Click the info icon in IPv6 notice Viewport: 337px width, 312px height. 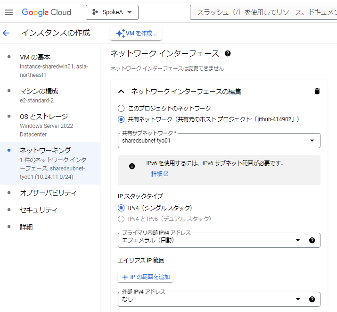132,166
